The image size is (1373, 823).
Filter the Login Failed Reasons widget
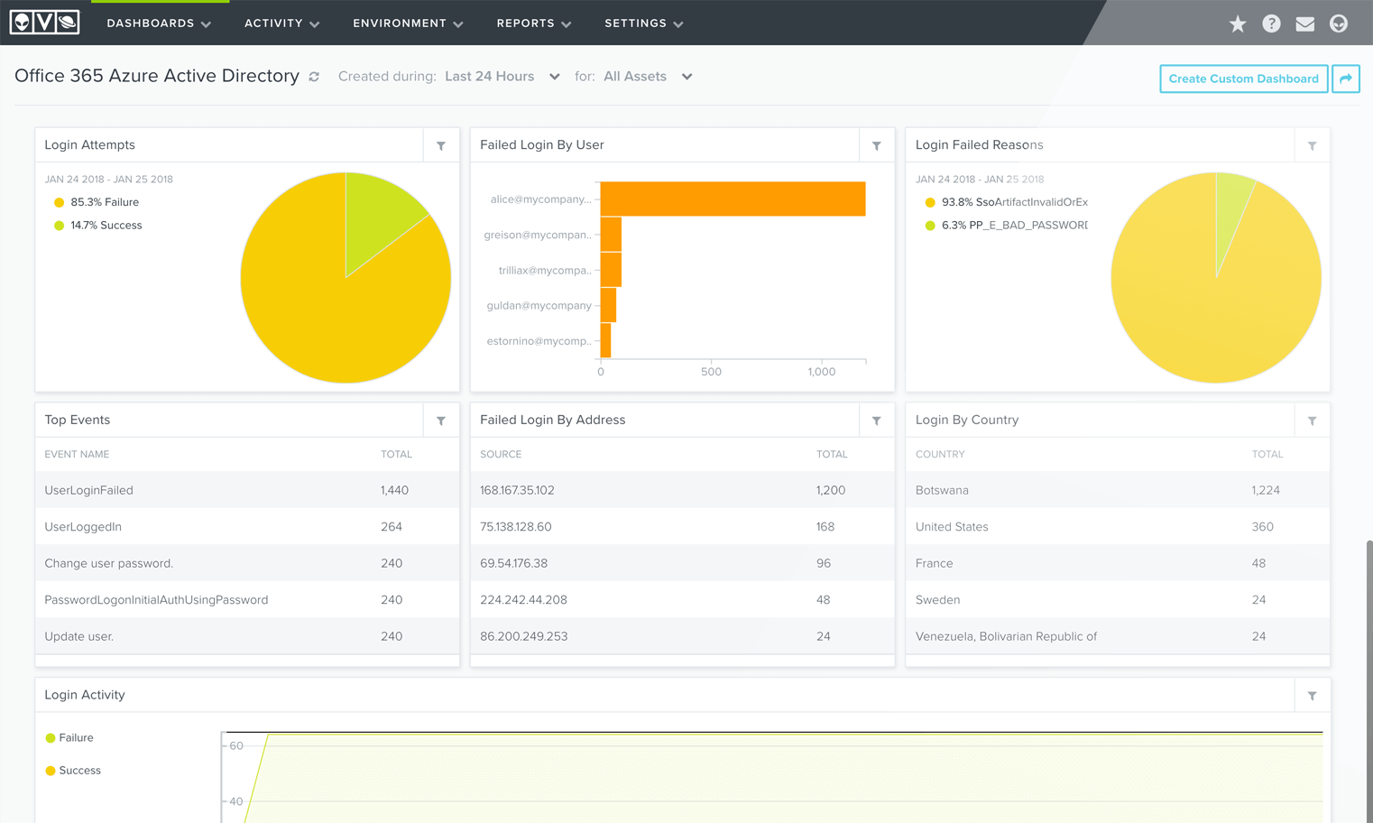pyautogui.click(x=1313, y=145)
